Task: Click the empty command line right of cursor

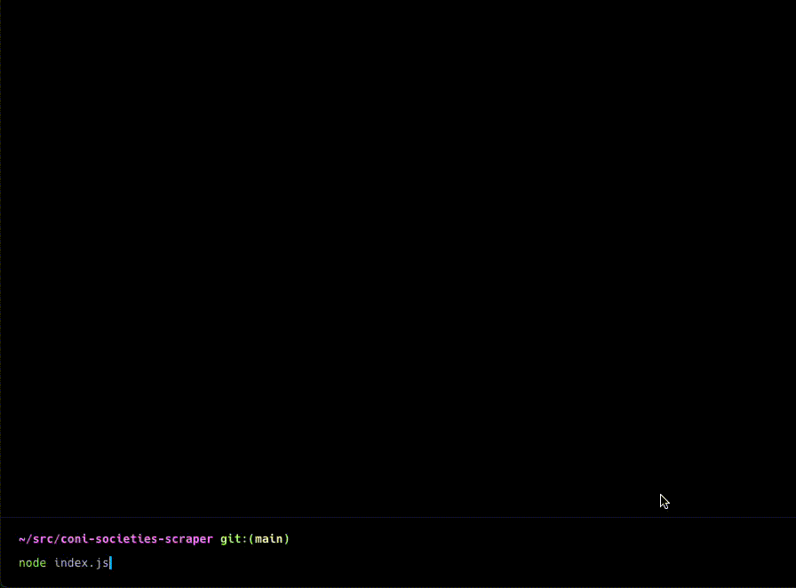Action: point(444,562)
